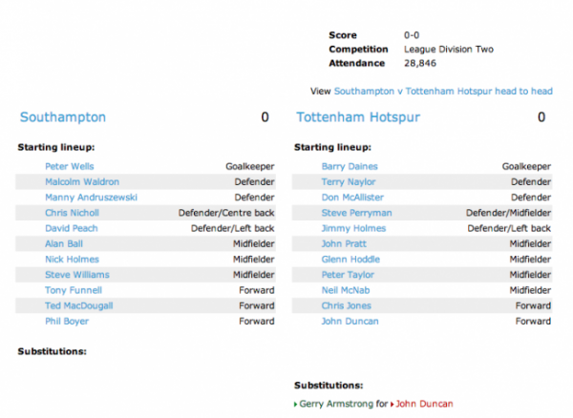View Manny Andruszewski player page

pos(91,198)
